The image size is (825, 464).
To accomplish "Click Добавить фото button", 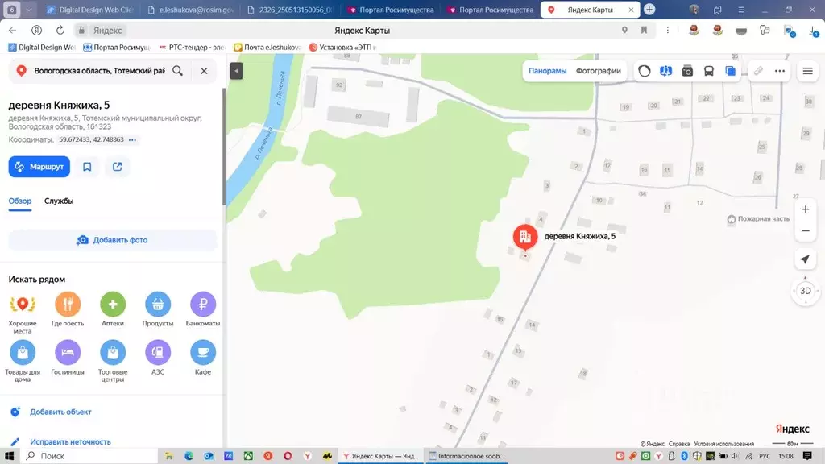I will point(113,240).
